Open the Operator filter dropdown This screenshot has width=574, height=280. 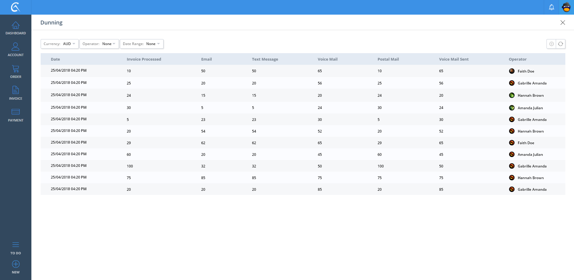point(99,44)
